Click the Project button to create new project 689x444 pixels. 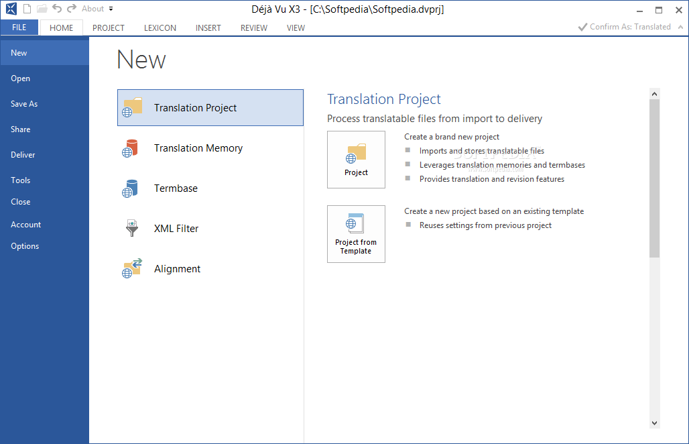click(356, 160)
